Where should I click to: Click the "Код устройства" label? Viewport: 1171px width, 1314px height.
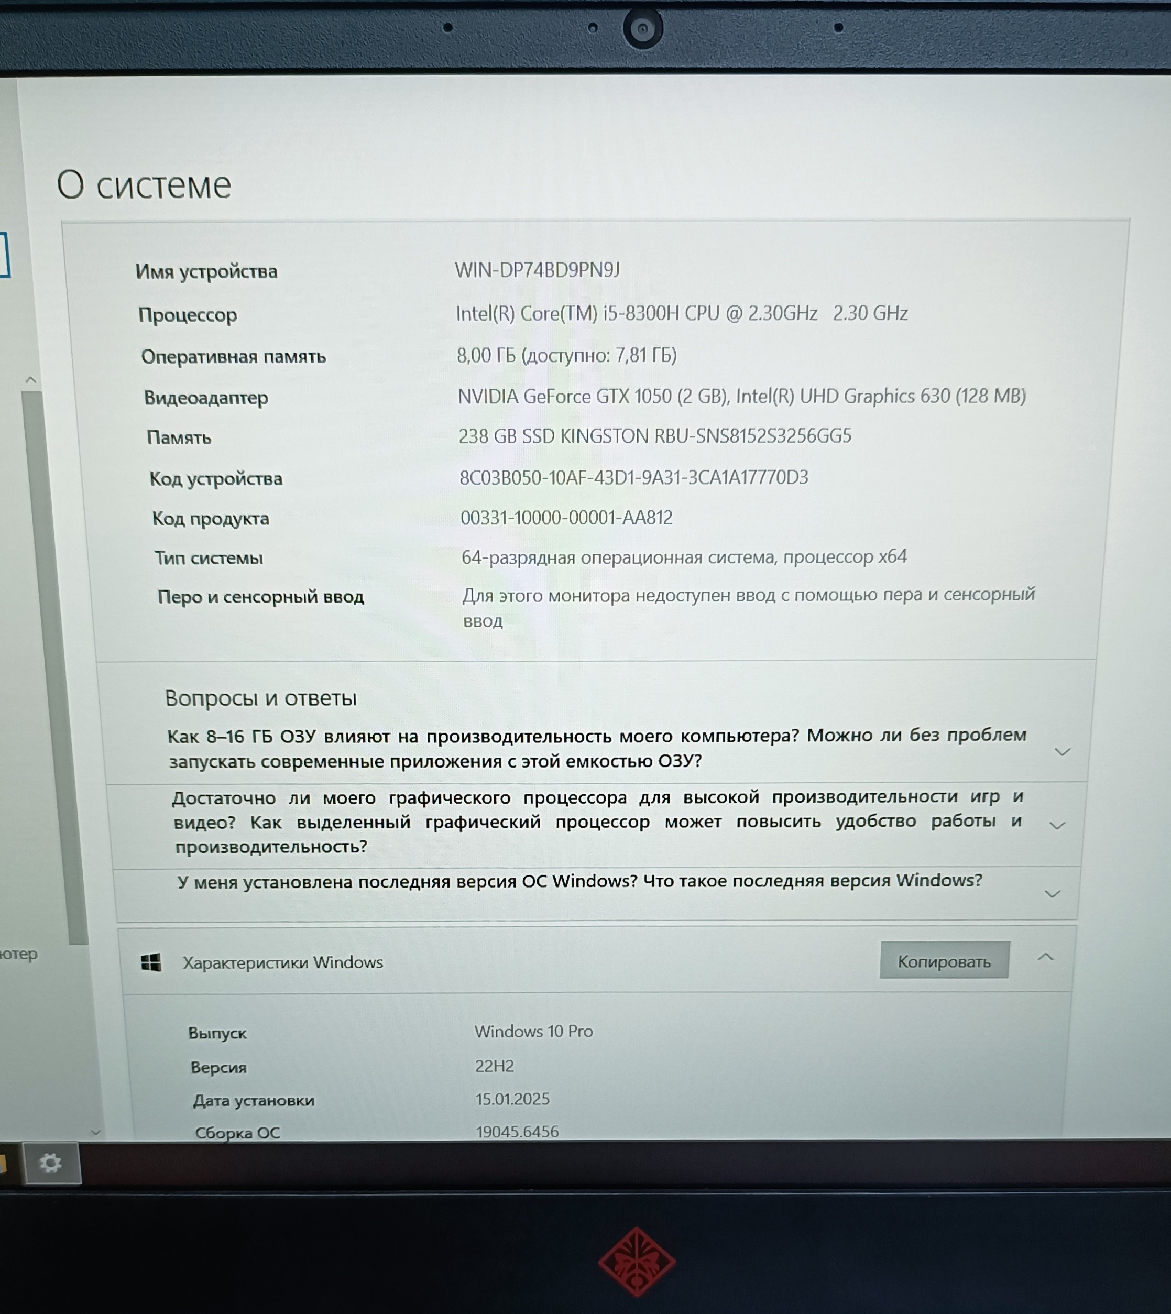[x=216, y=479]
